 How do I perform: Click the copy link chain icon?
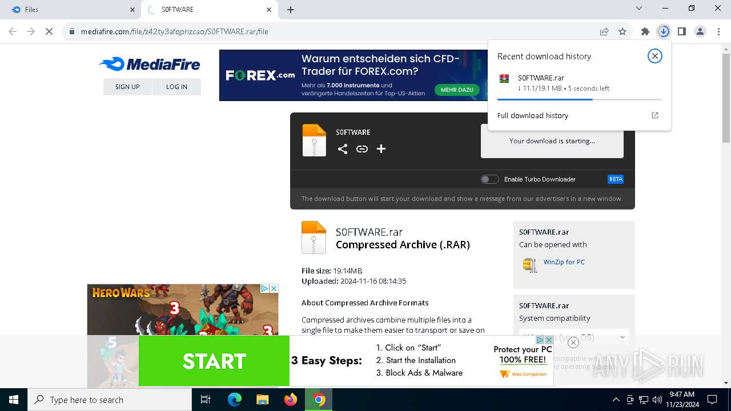pyautogui.click(x=362, y=149)
